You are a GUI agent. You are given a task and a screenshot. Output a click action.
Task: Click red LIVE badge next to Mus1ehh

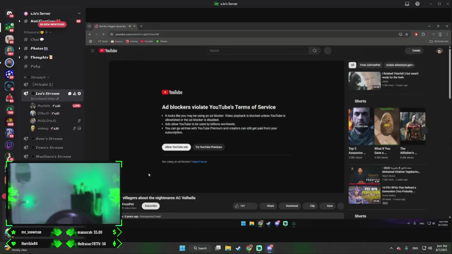pyautogui.click(x=76, y=106)
